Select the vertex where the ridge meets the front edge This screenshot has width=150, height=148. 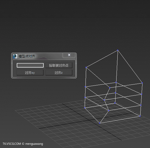tap(110, 88)
